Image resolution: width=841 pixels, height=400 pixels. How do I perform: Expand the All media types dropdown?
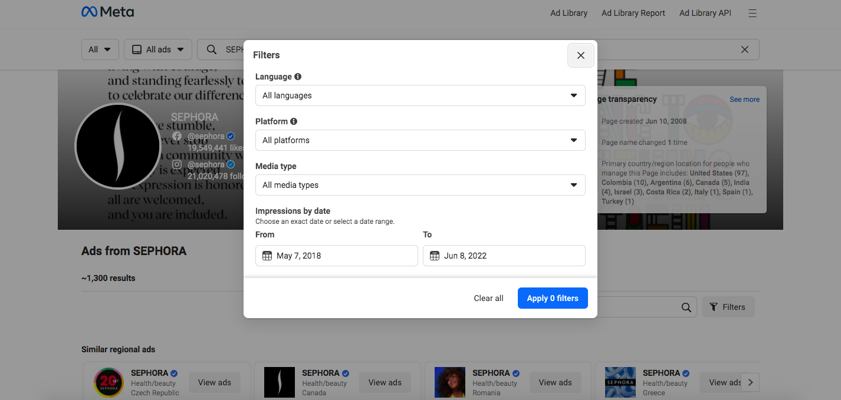420,185
